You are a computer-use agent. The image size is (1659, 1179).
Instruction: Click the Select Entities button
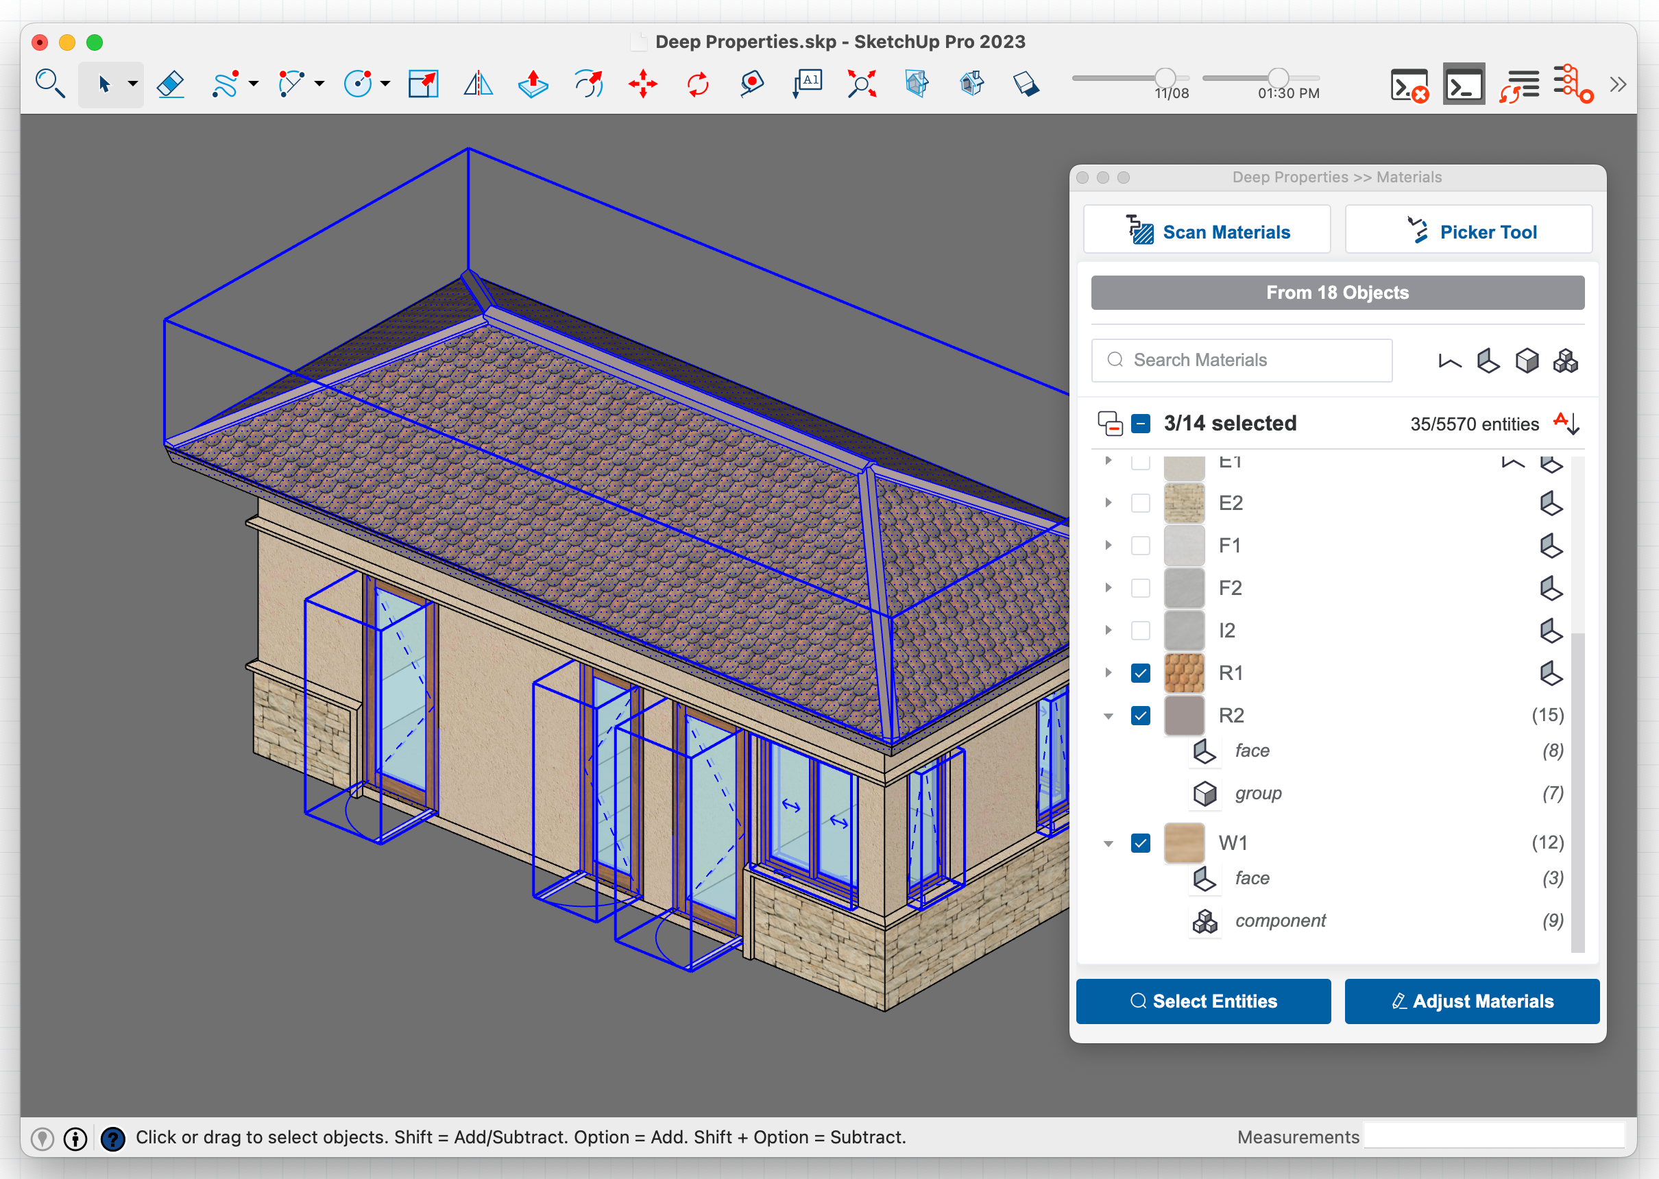[x=1203, y=1001]
